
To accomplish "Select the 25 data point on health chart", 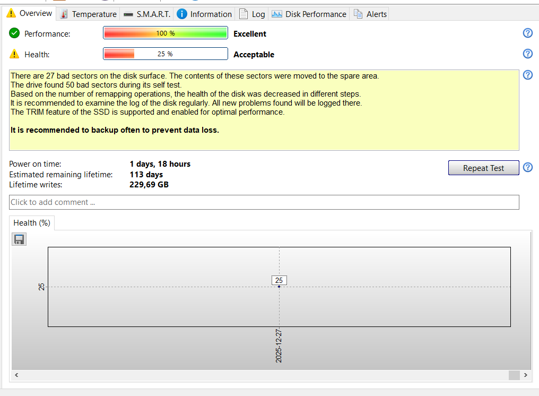I will [279, 287].
